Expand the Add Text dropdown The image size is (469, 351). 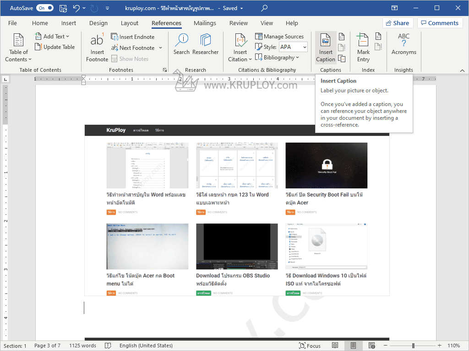[52, 37]
